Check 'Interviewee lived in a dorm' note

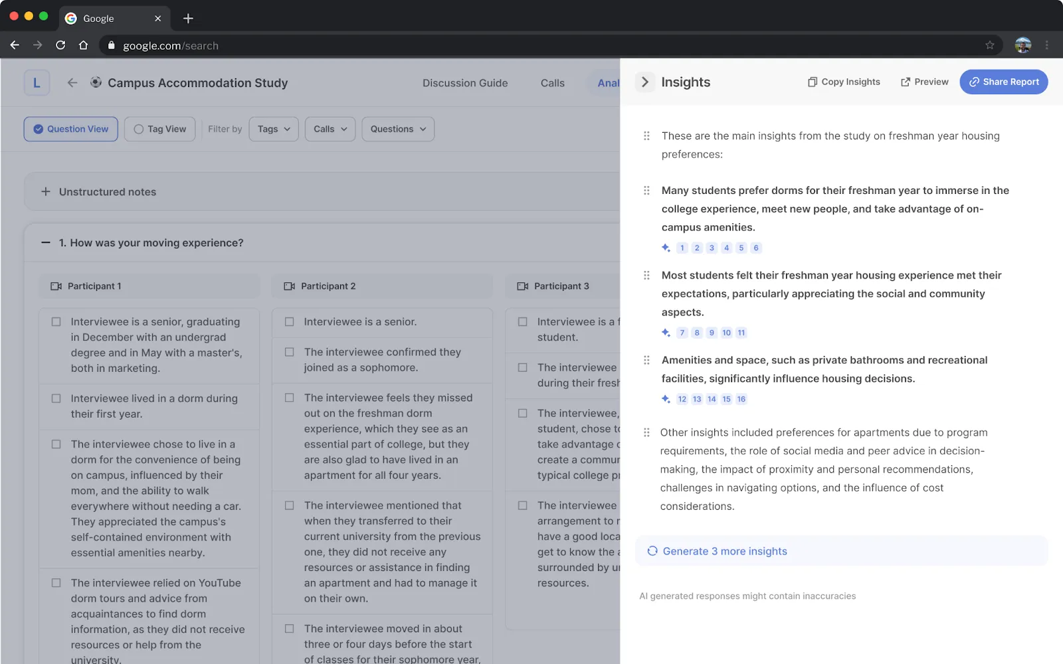pos(56,399)
